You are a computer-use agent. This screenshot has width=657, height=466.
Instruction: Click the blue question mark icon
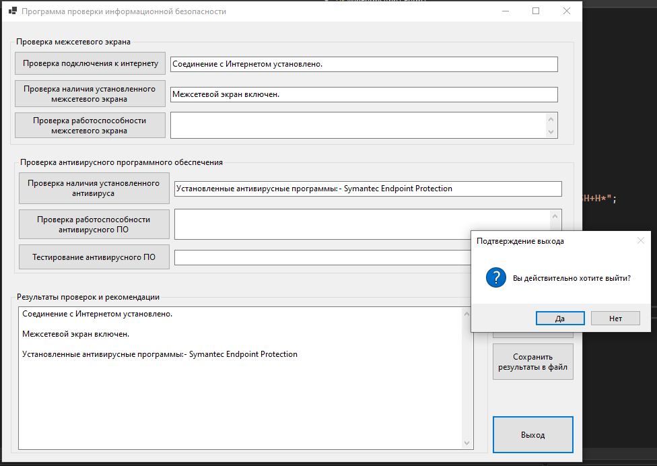point(495,277)
